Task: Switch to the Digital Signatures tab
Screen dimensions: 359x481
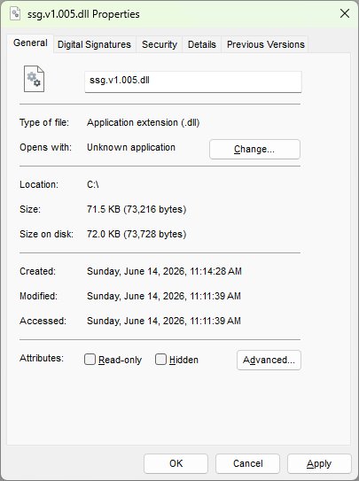Action: pos(94,44)
